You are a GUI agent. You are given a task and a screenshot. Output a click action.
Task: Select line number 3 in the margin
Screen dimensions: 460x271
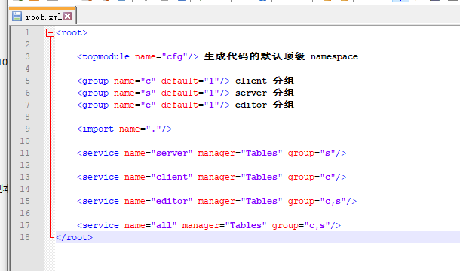pyautogui.click(x=27, y=56)
